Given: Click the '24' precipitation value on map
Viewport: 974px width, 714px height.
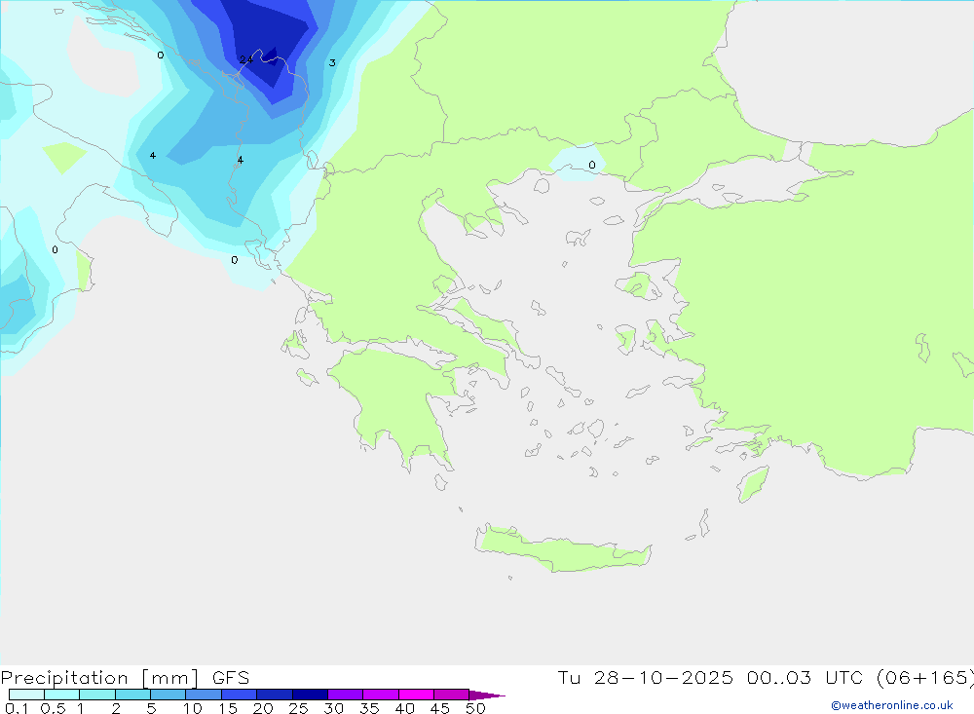Looking at the screenshot, I should point(245,59).
